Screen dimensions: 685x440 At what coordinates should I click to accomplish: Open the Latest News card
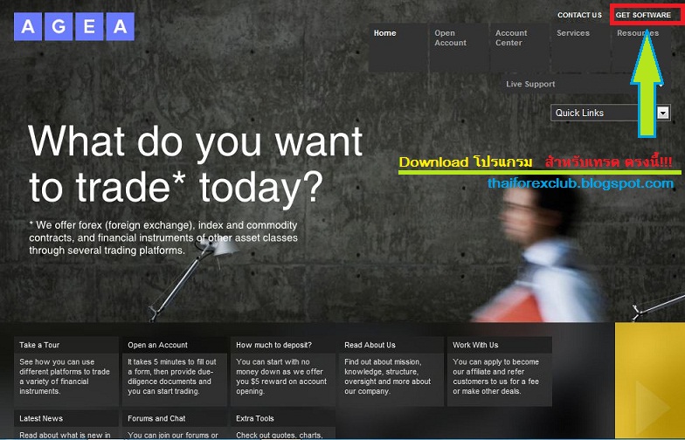(x=66, y=424)
